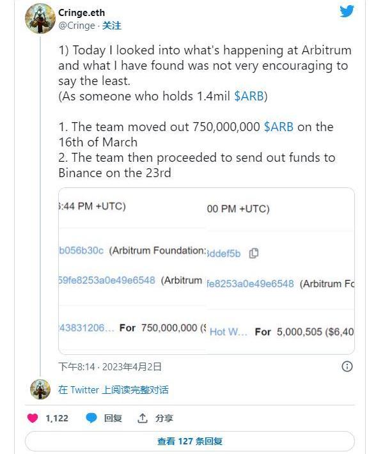Viewport: 392px width, 454px height.
Task: Open the Cringe.eth display name
Action: click(82, 13)
